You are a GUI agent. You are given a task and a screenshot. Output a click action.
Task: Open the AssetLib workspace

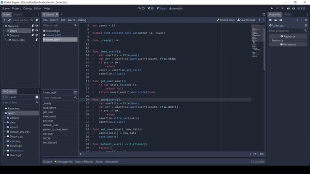[176, 9]
